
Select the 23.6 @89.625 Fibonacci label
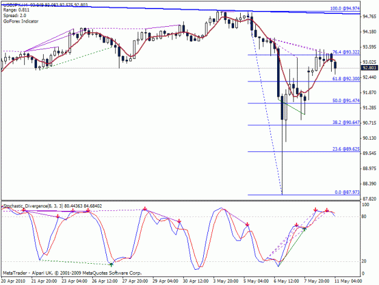coord(346,149)
